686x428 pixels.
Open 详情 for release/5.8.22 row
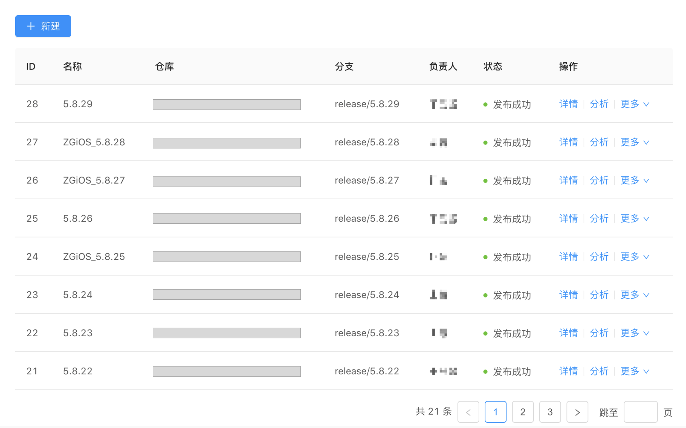pos(568,371)
